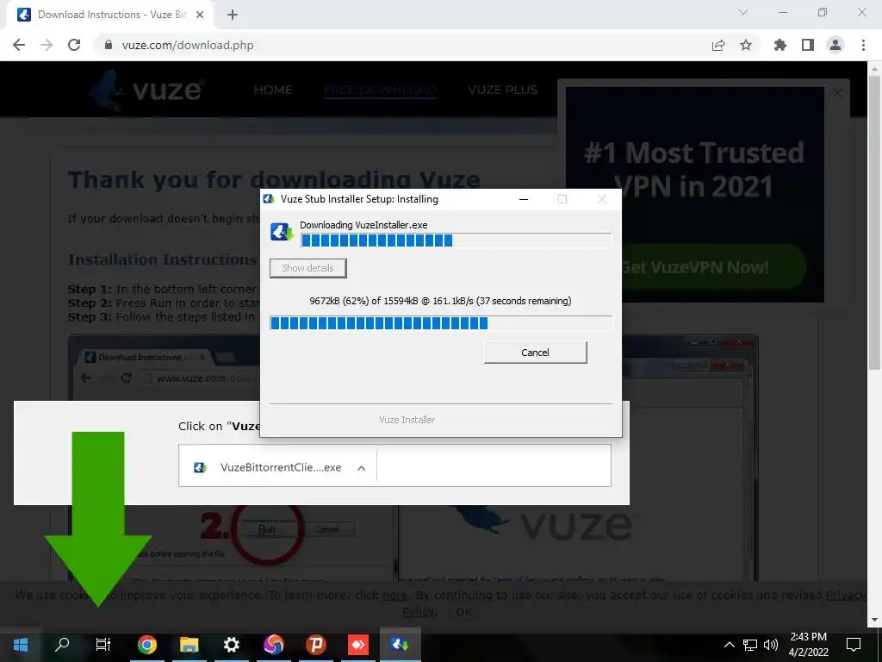Minimize the Vuze Stub Installer window
Image resolution: width=882 pixels, height=662 pixels.
pos(524,199)
